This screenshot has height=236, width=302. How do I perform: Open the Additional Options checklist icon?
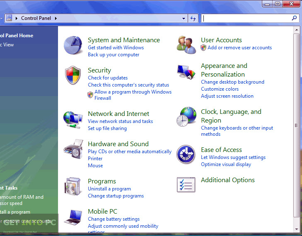point(186,185)
